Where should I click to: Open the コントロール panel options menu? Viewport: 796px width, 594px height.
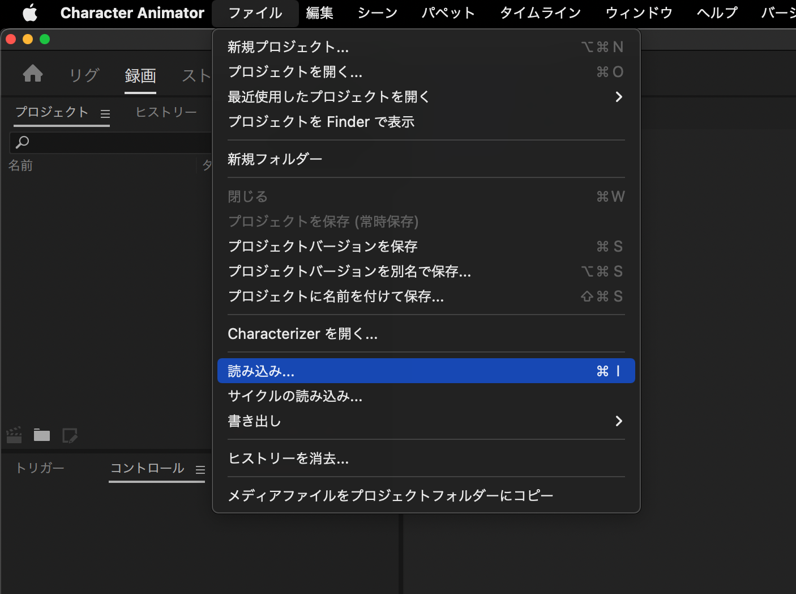[200, 469]
